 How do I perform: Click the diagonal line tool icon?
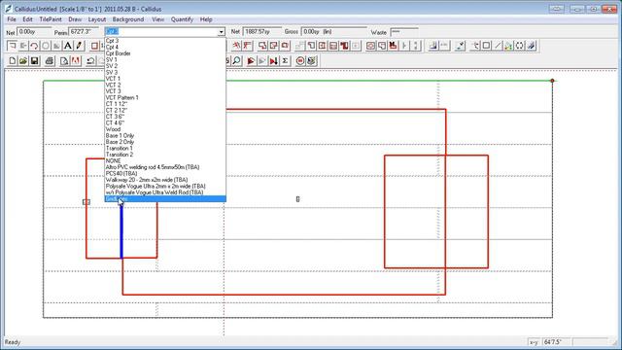pyautogui.click(x=498, y=46)
